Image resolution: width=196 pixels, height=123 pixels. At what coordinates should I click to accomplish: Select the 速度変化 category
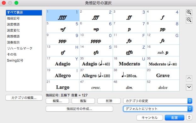24,30
